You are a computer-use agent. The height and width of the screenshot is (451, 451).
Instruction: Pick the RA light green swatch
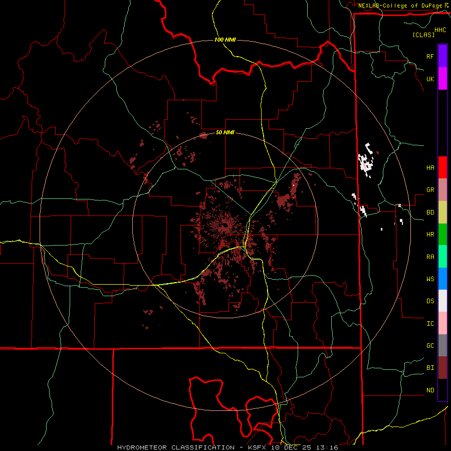442,257
